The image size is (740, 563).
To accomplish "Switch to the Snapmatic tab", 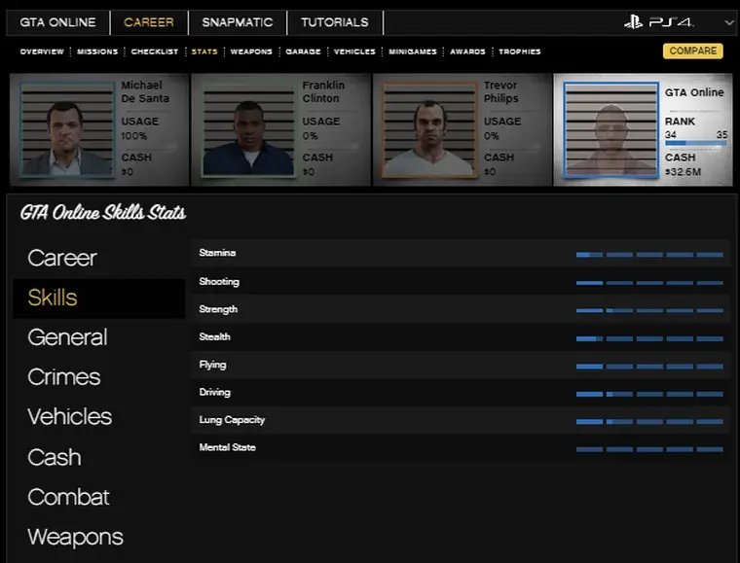I will pyautogui.click(x=238, y=22).
